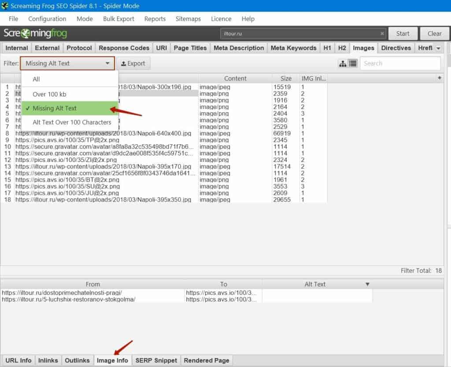Focus the Search input field
Viewport: 451px width, 367px height.
400,63
